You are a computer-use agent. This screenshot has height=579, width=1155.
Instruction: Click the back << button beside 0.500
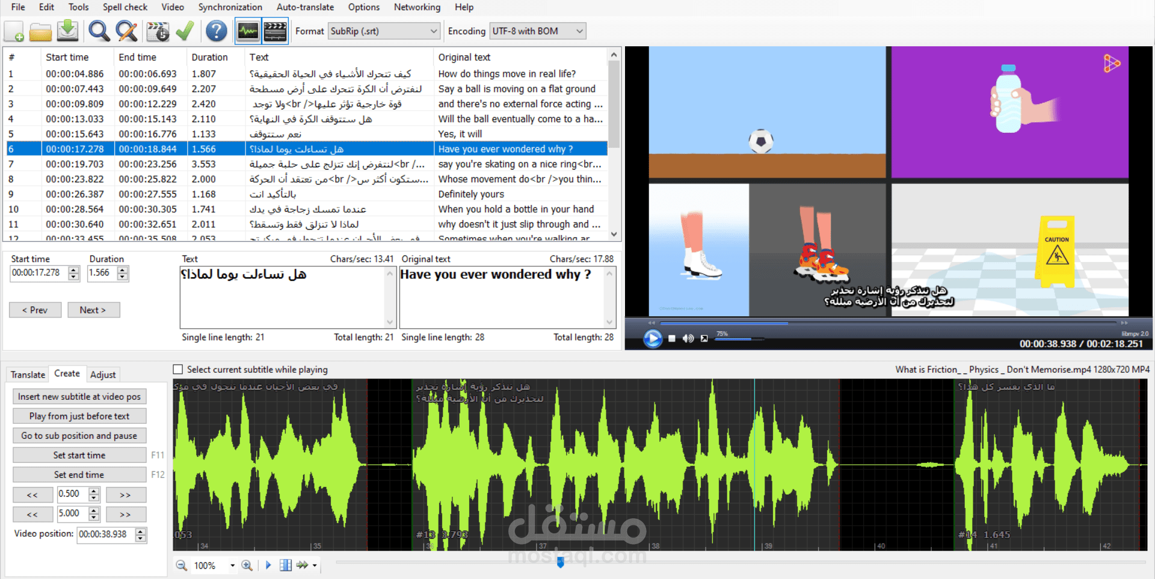pyautogui.click(x=32, y=495)
